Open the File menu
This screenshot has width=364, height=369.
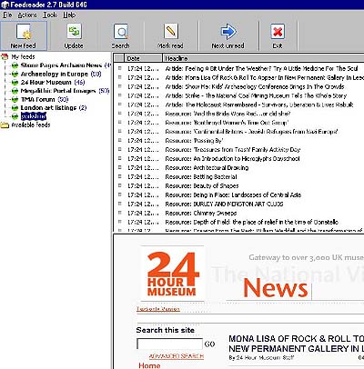click(7, 15)
